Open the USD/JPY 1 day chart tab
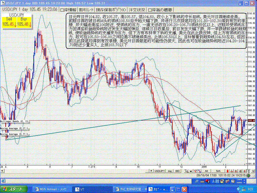The image size is (257, 193). [x=30, y=9]
